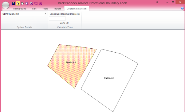
Task: Click the Zone 30 result text
Action: click(x=64, y=23)
